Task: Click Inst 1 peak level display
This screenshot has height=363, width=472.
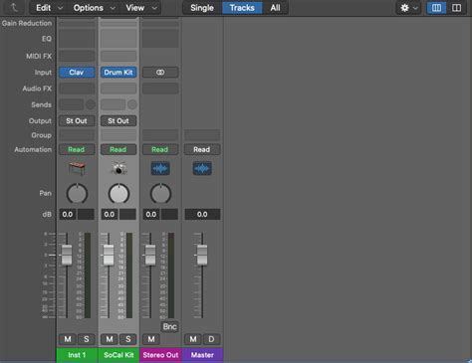Action: click(86, 214)
